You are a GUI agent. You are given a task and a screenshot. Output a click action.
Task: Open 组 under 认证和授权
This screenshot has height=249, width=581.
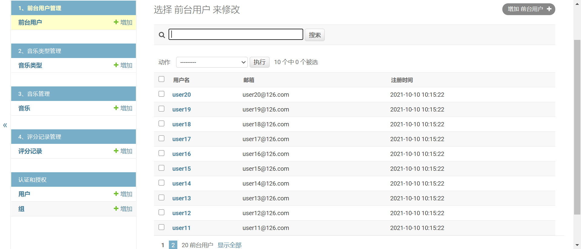[21, 209]
